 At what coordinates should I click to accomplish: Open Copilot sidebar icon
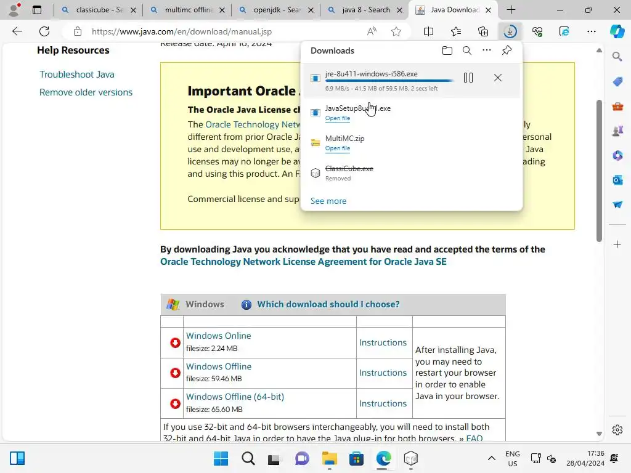(x=617, y=31)
